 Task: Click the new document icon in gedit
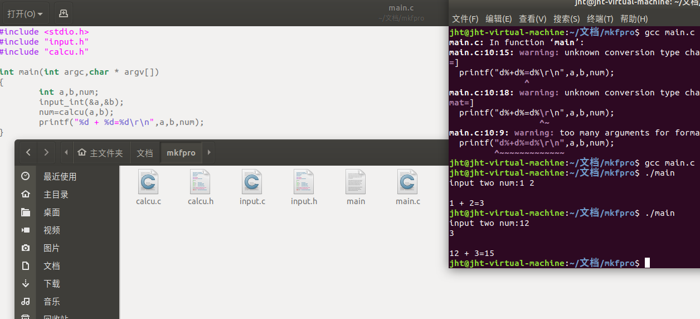point(63,13)
